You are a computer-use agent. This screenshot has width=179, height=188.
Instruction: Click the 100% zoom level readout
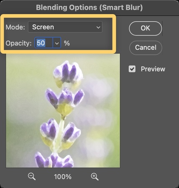point(63,177)
